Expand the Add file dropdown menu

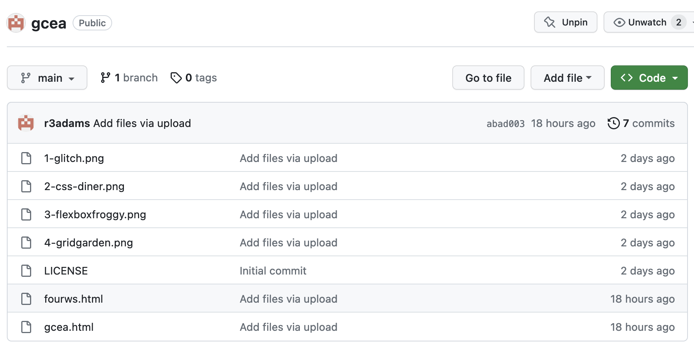coord(567,78)
